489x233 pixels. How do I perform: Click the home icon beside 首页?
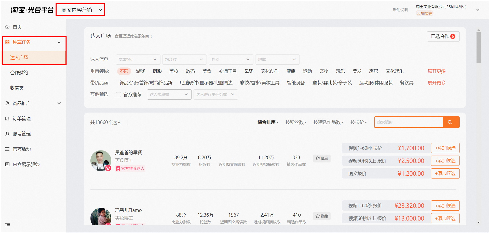[7, 27]
